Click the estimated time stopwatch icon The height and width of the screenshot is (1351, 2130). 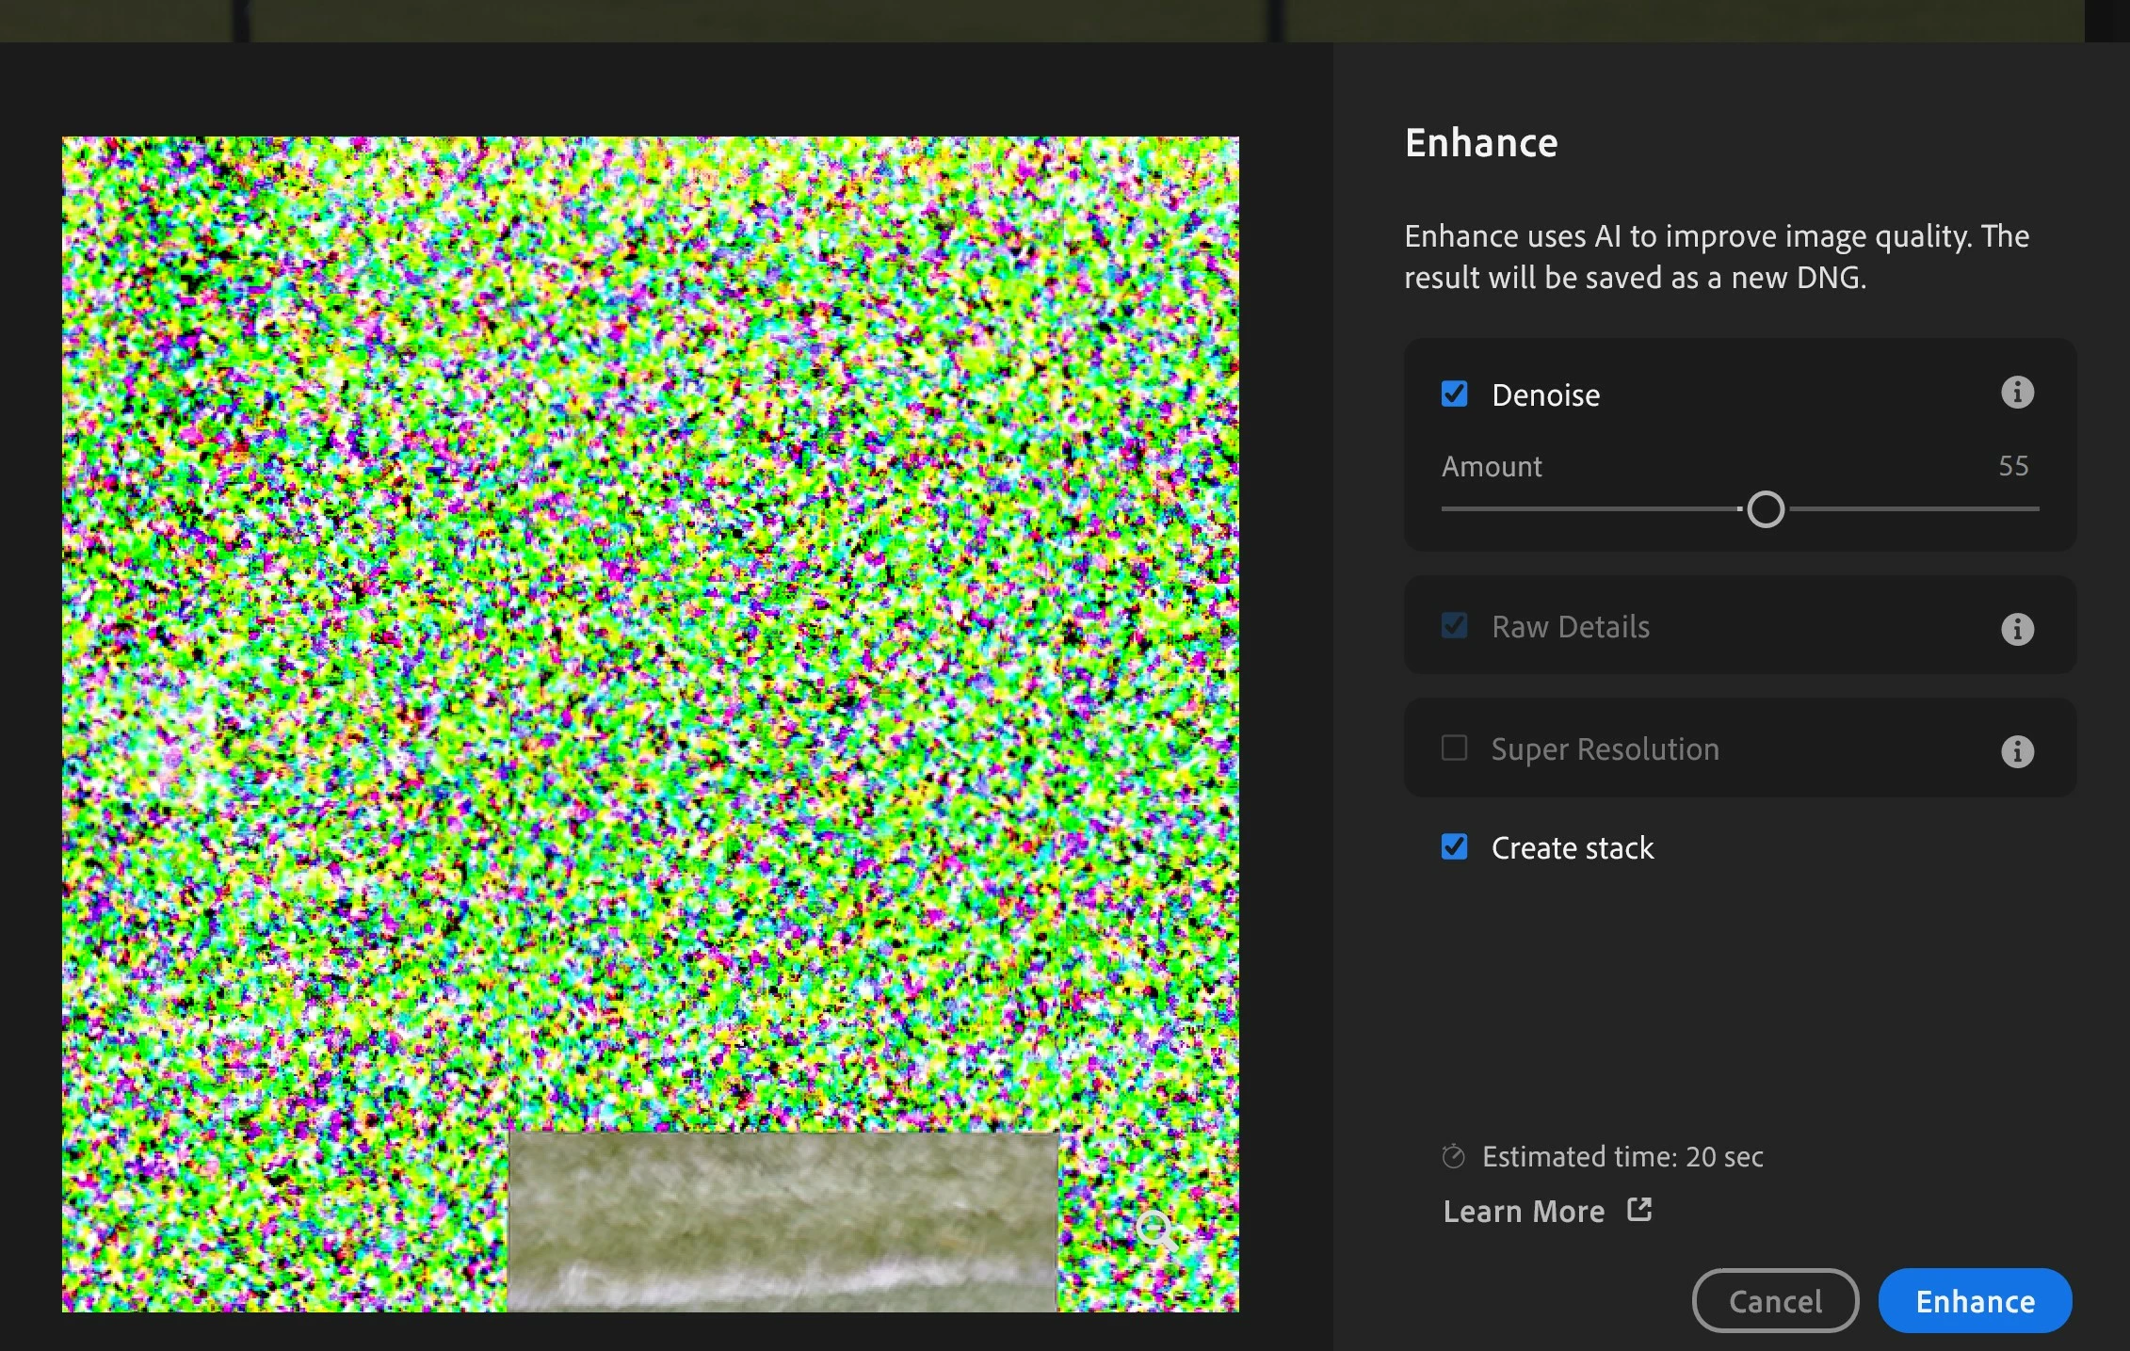(1453, 1156)
